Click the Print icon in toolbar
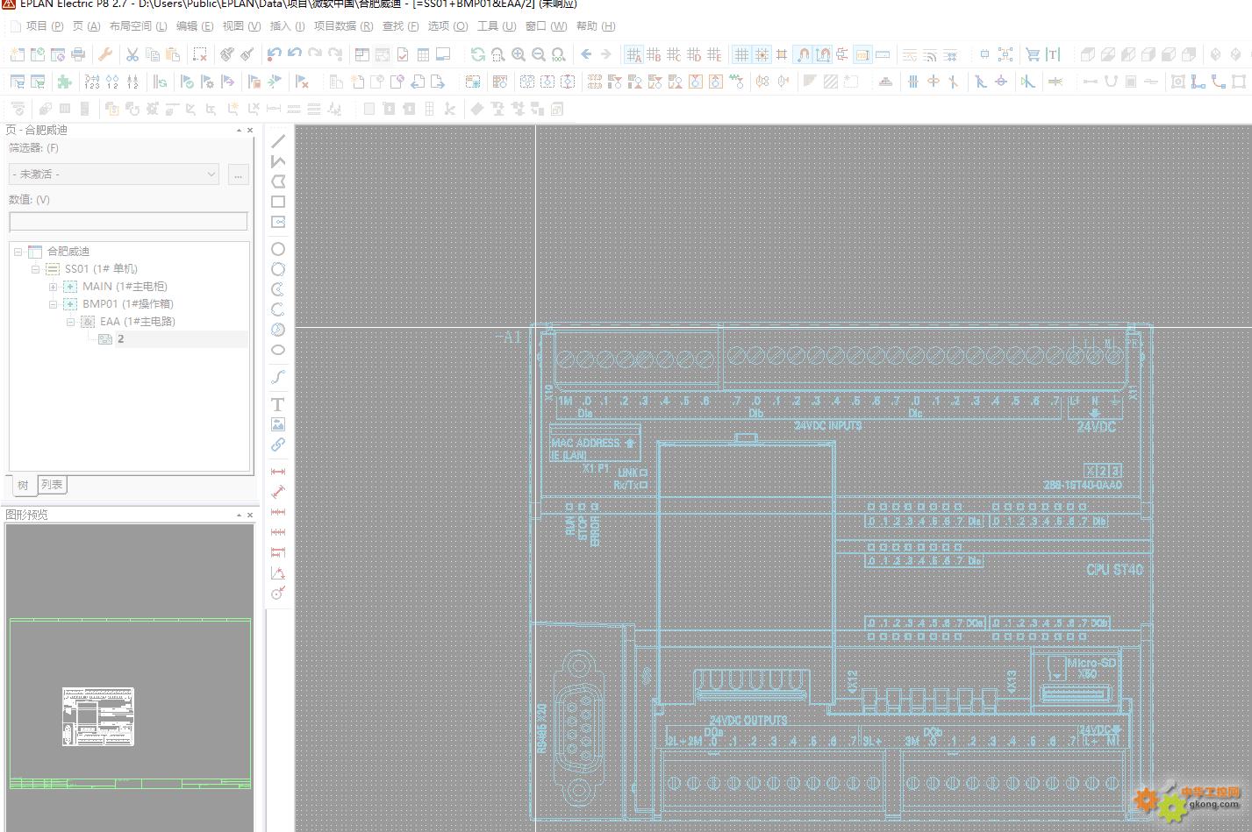Image resolution: width=1252 pixels, height=832 pixels. (x=78, y=54)
